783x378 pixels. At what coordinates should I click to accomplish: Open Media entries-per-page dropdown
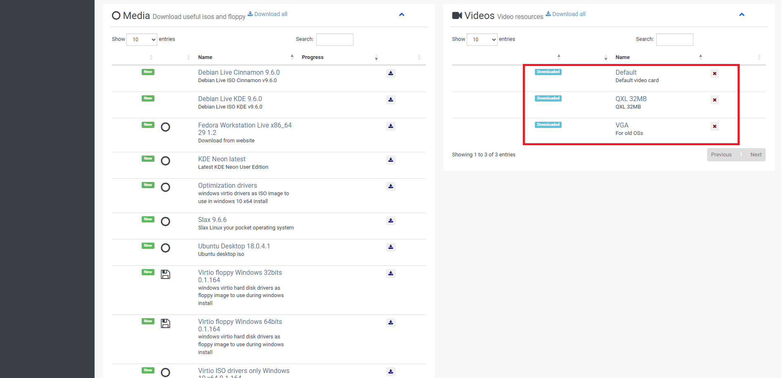tap(142, 40)
